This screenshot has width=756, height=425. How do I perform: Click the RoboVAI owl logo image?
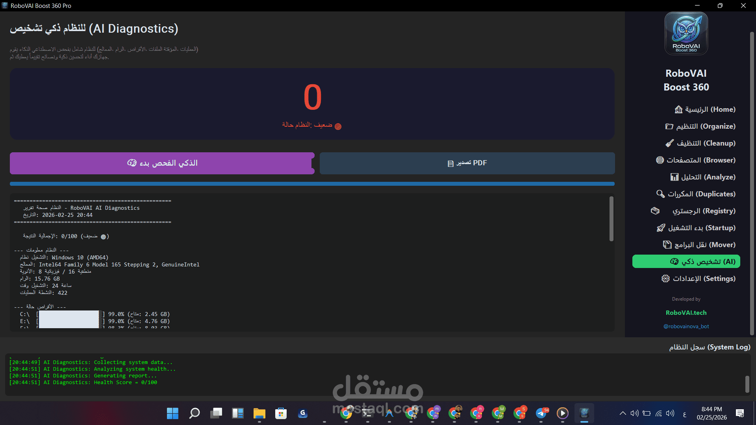(686, 33)
